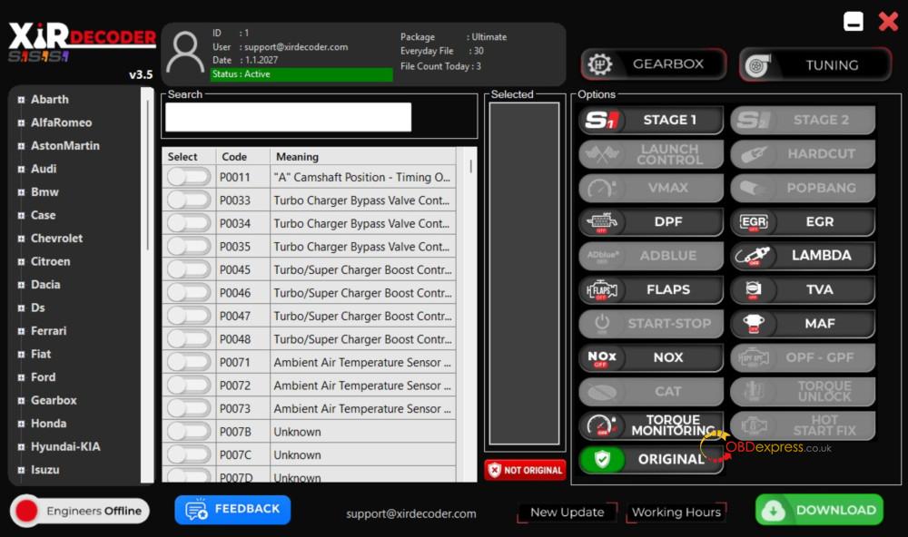Select the OPF - GPF option
Image resolution: width=908 pixels, height=537 pixels.
point(803,357)
